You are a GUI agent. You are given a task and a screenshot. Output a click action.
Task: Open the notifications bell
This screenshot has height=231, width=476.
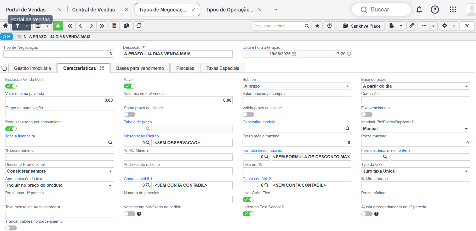click(419, 10)
